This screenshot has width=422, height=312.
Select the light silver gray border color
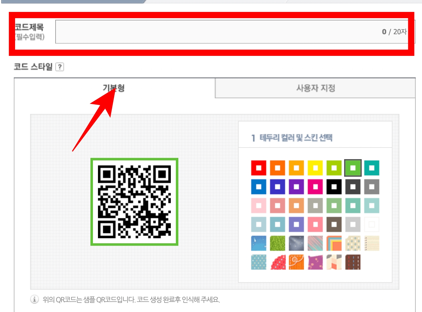(x=353, y=224)
